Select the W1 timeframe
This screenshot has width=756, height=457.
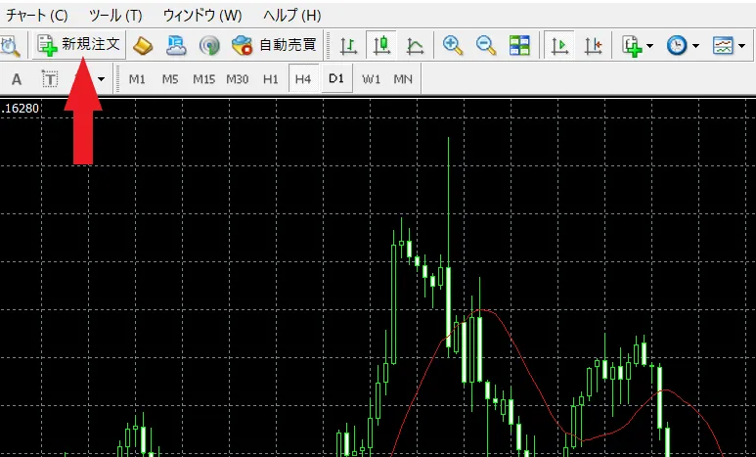point(372,78)
